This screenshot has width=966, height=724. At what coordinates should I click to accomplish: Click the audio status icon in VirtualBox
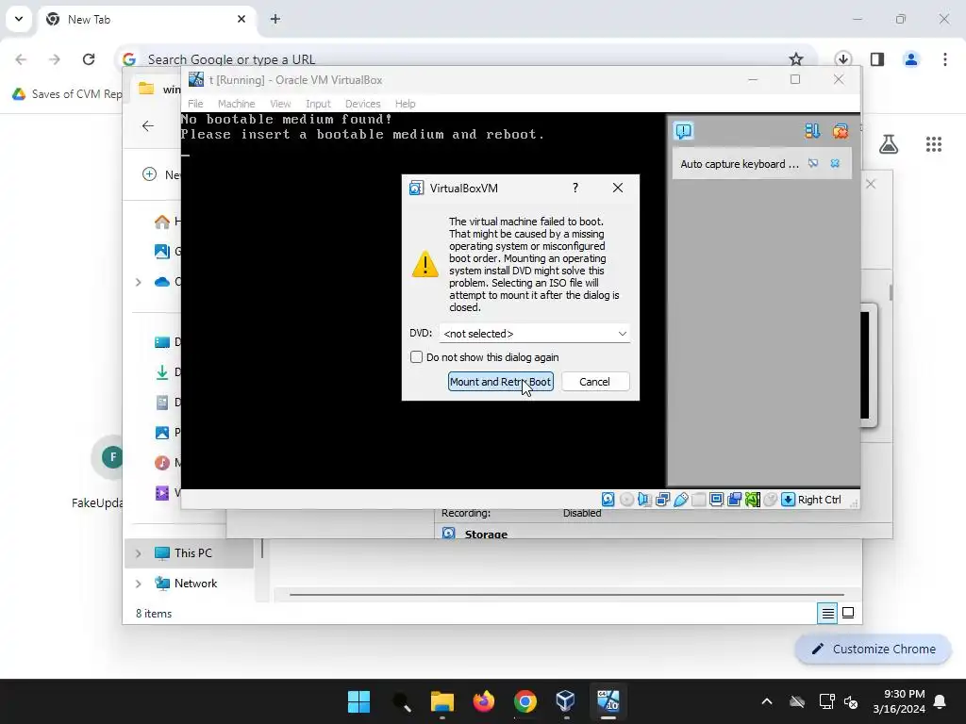pos(644,500)
